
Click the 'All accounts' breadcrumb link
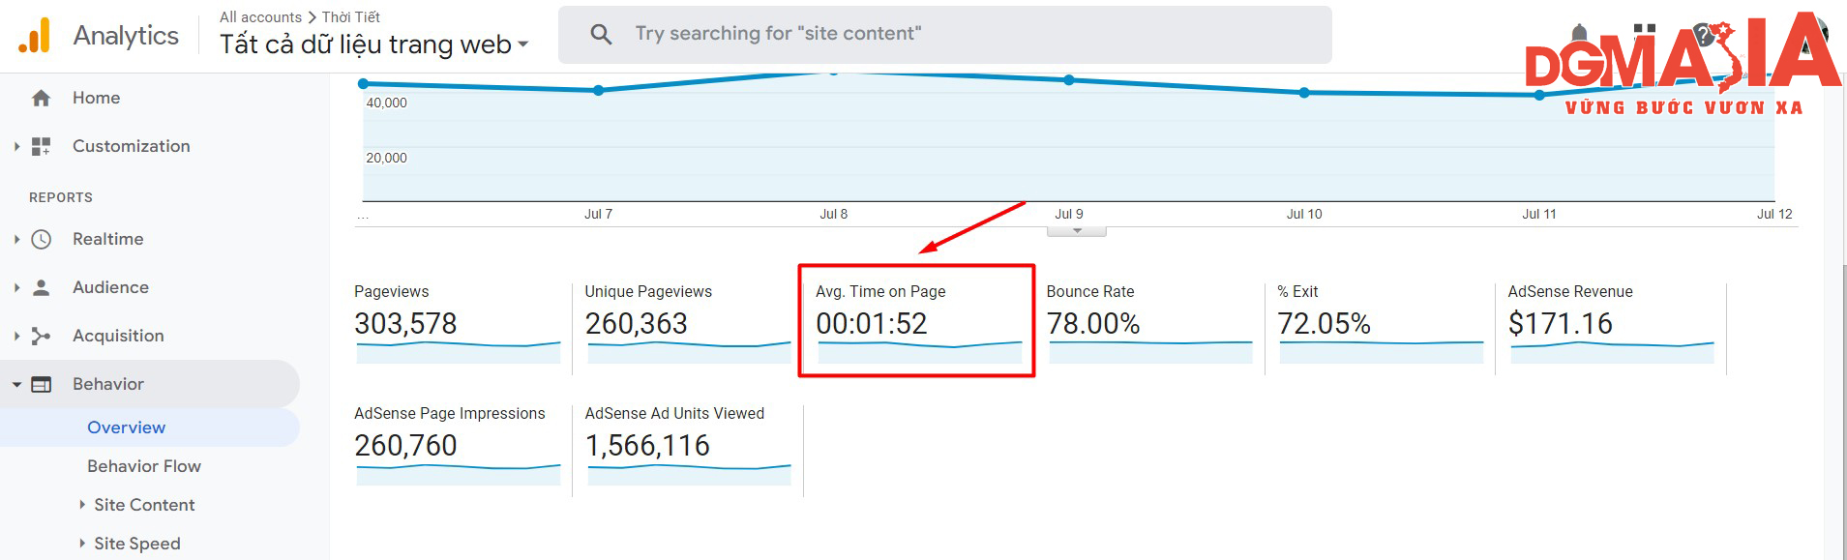tap(260, 17)
